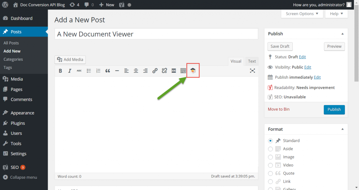The height and width of the screenshot is (190, 359).
Task: Remove link with the unlink icon
Action: pyautogui.click(x=164, y=71)
